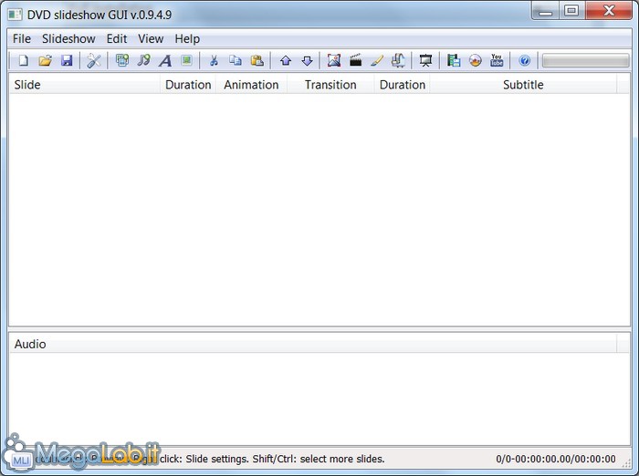The width and height of the screenshot is (639, 476).
Task: Copy slides with the copy icon
Action: tap(236, 61)
